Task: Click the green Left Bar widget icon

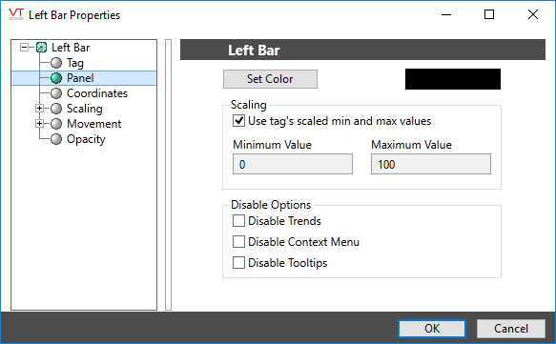Action: point(42,47)
